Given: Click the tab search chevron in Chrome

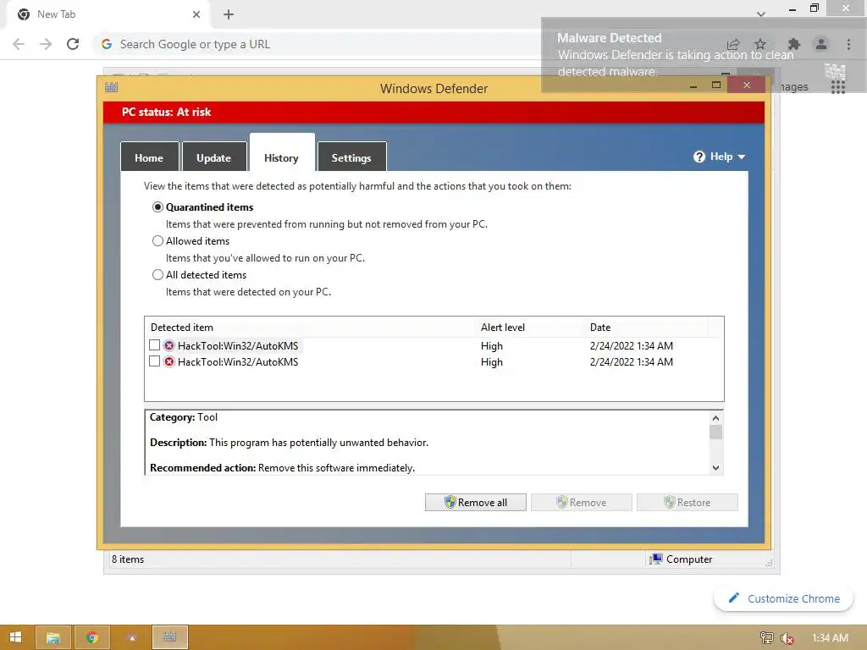Looking at the screenshot, I should coord(761,14).
